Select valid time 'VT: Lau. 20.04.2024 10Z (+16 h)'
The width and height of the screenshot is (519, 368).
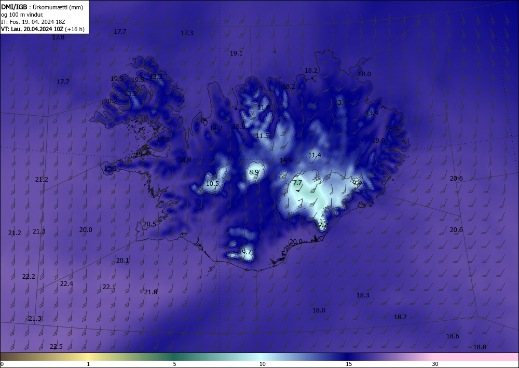[43, 29]
